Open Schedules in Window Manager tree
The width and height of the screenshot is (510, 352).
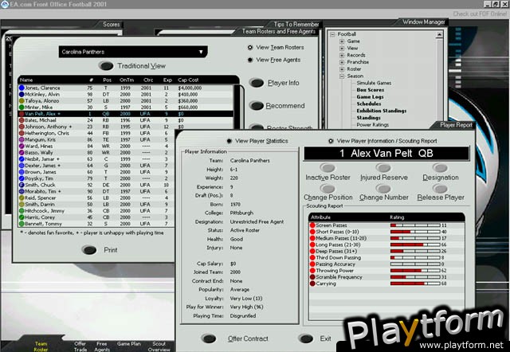click(368, 104)
